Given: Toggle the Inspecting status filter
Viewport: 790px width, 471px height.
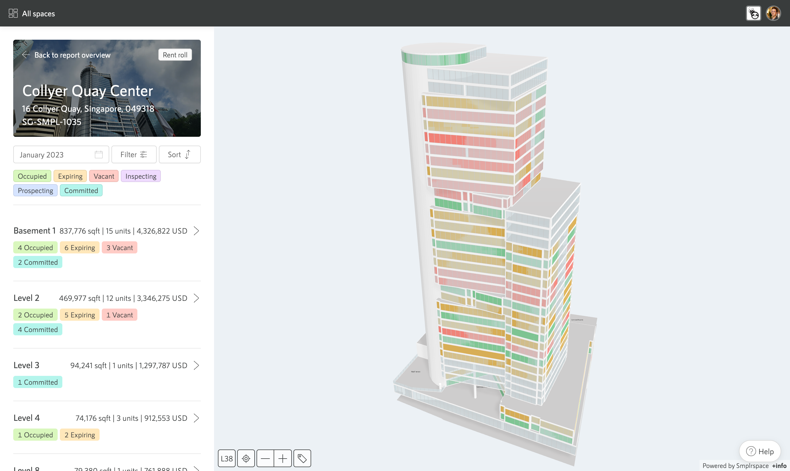Looking at the screenshot, I should click(x=141, y=176).
